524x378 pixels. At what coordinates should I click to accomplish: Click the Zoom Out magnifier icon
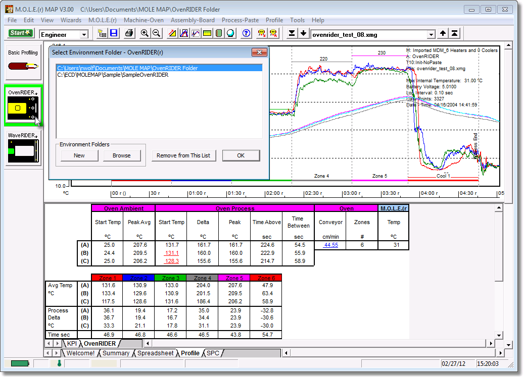156,33
